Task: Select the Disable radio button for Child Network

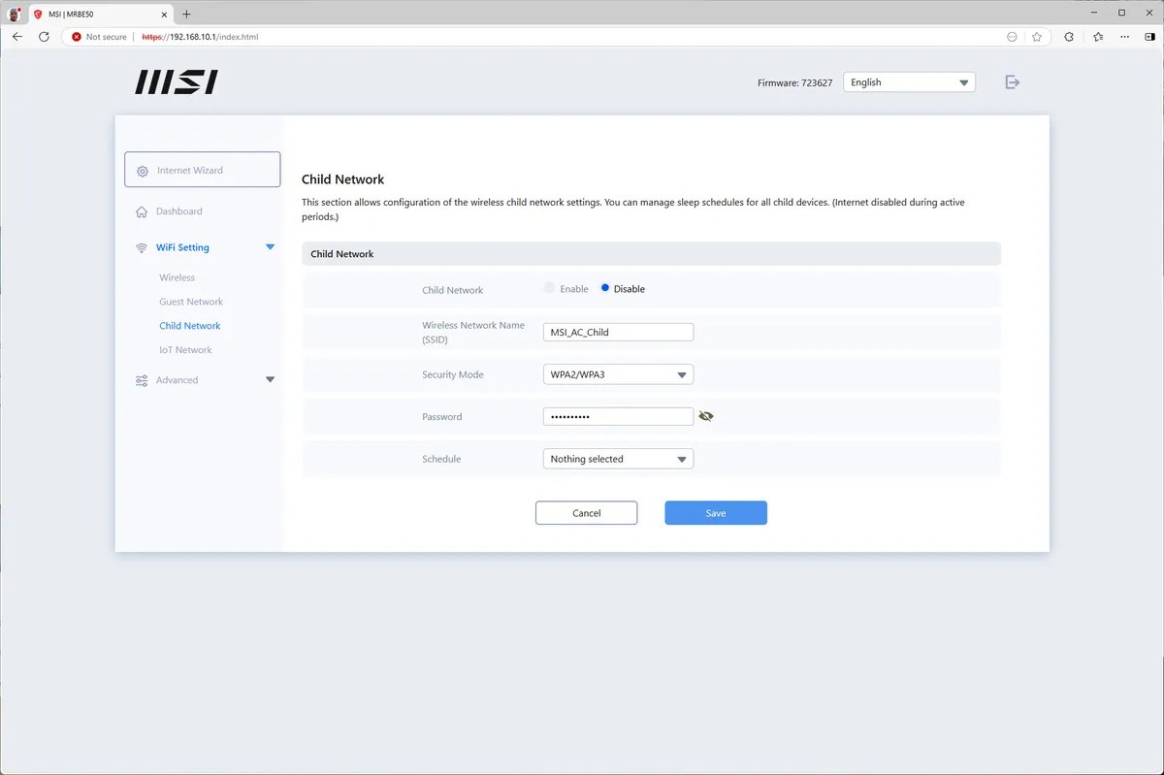Action: (605, 289)
